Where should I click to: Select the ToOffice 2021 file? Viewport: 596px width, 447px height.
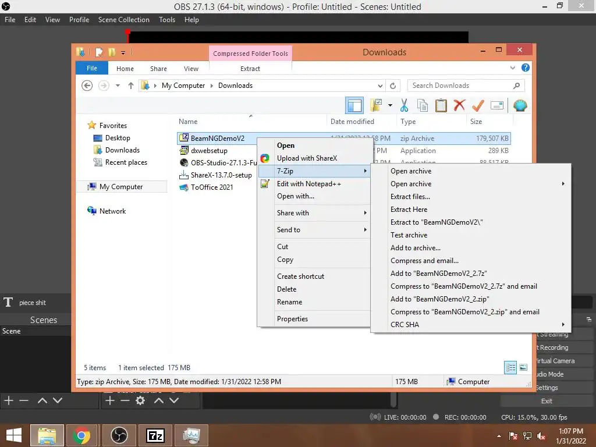pos(212,187)
